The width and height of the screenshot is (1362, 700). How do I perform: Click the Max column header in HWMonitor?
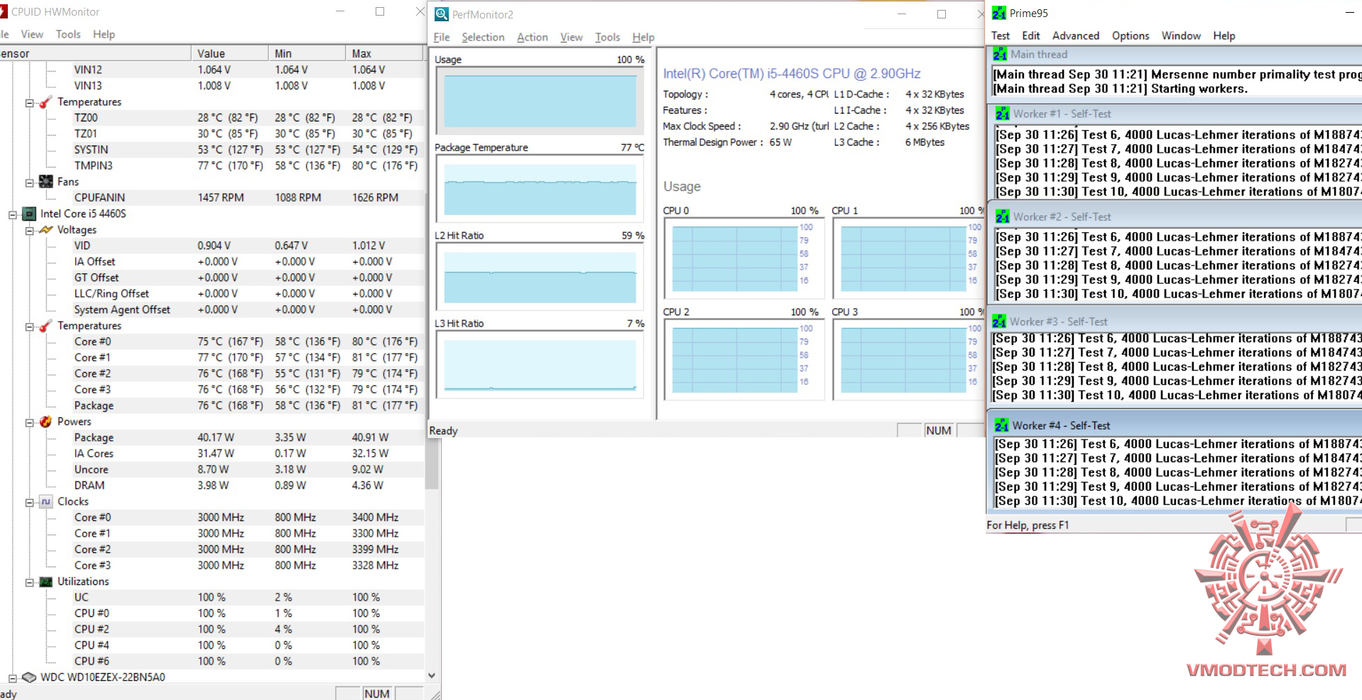point(385,53)
